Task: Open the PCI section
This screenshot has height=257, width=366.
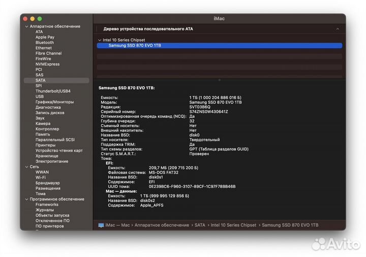Action: point(39,69)
